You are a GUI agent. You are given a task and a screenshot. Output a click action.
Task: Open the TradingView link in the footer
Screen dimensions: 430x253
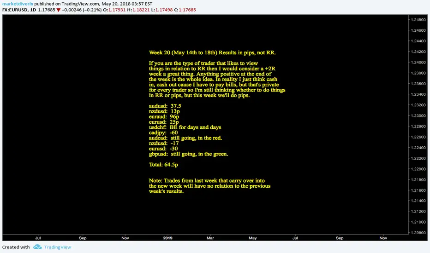pyautogui.click(x=58, y=247)
